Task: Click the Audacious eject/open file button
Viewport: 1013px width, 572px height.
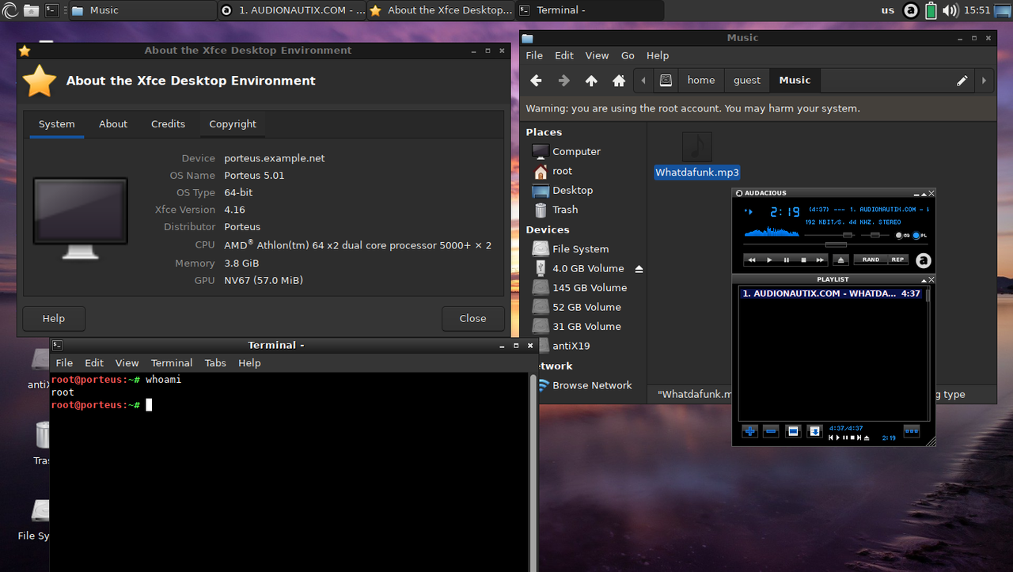Action: (x=840, y=260)
